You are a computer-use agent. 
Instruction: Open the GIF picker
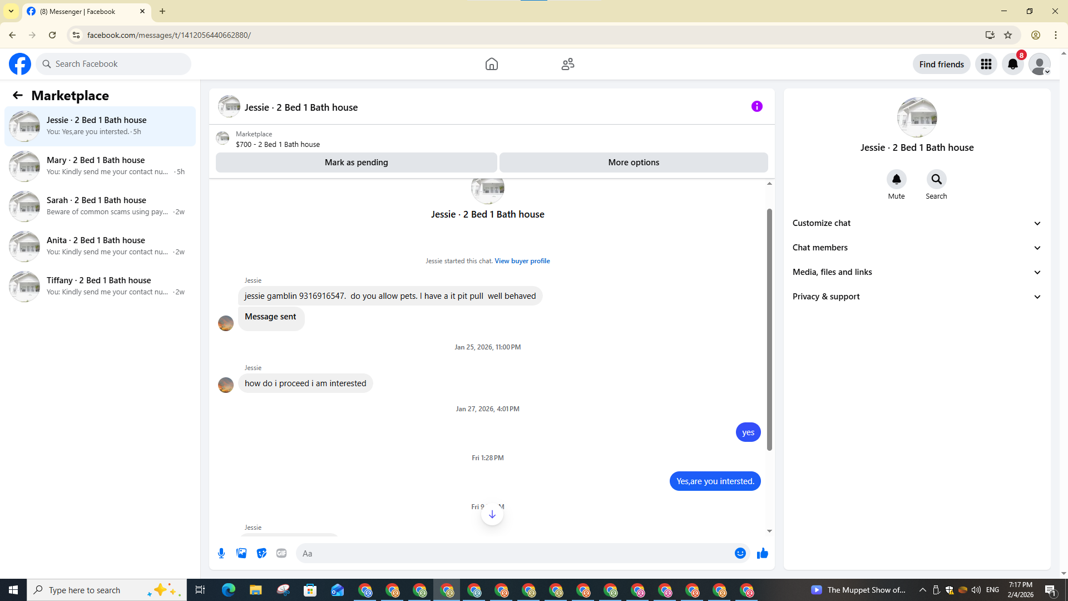click(281, 553)
